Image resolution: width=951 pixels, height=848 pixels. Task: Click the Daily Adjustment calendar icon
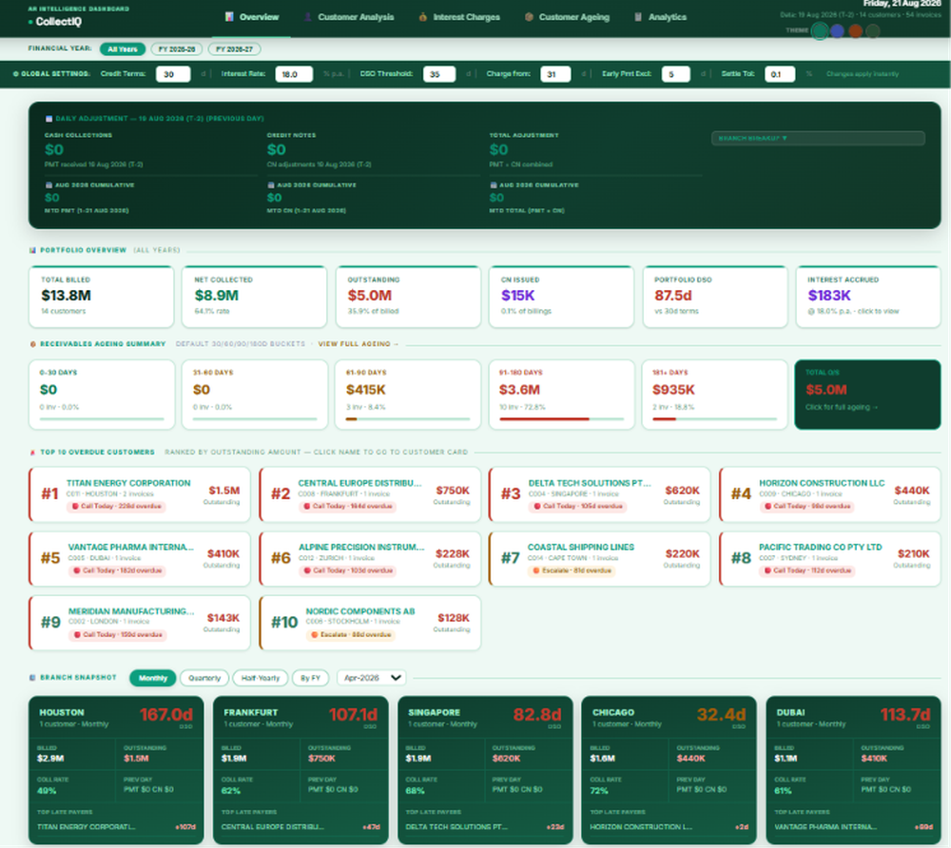[49, 119]
